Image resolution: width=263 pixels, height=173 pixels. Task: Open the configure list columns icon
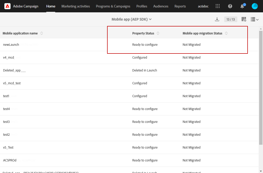pyautogui.click(x=244, y=19)
